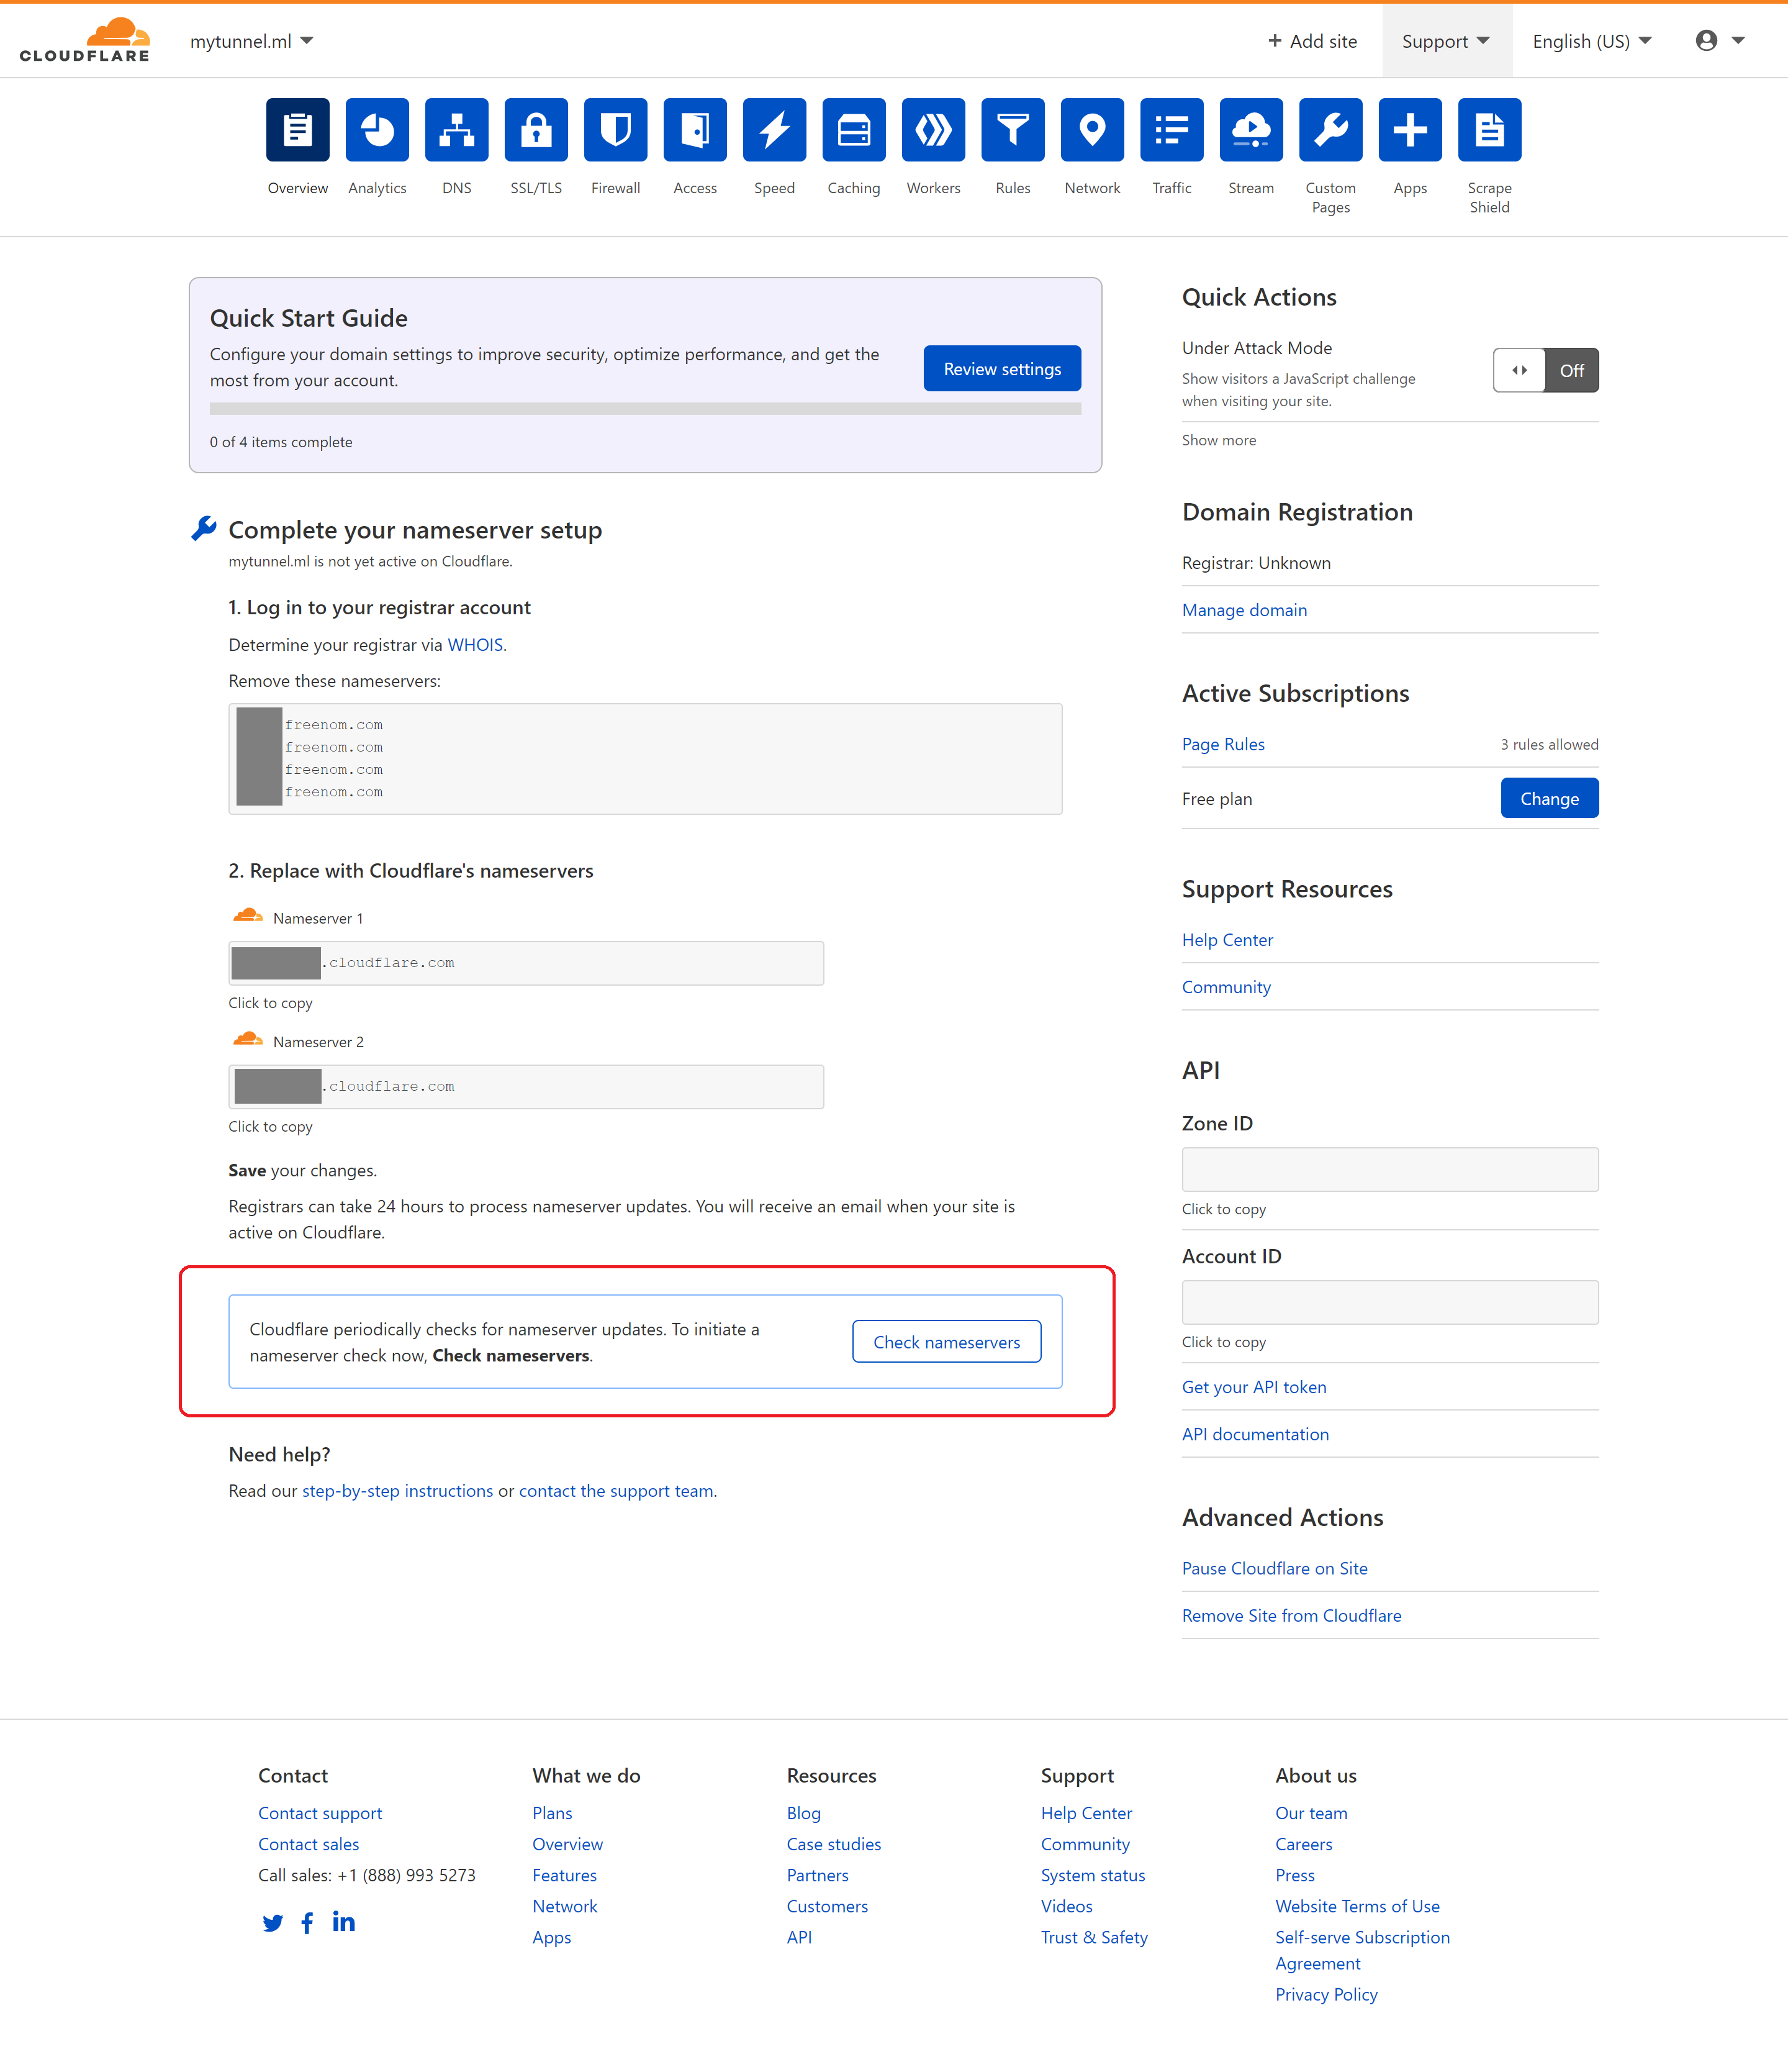Open the Analytics pie chart icon
The height and width of the screenshot is (2072, 1788).
377,130
